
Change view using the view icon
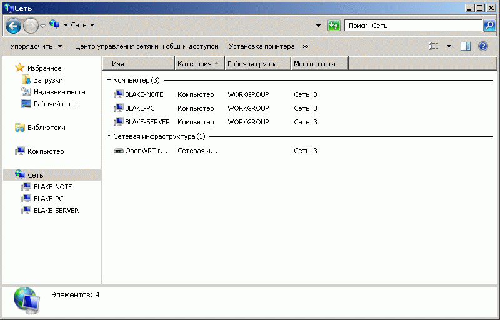[434, 46]
